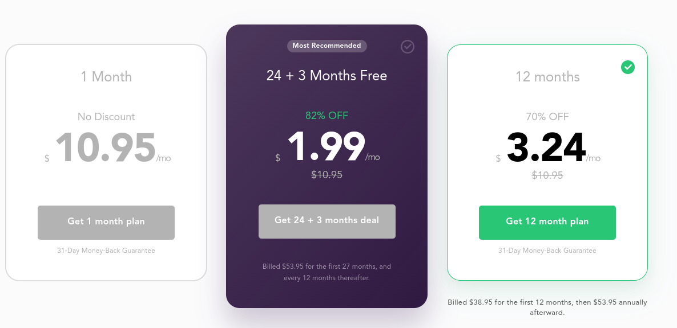Click the 1.99 per month price
The width and height of the screenshot is (677, 328).
[x=326, y=147]
